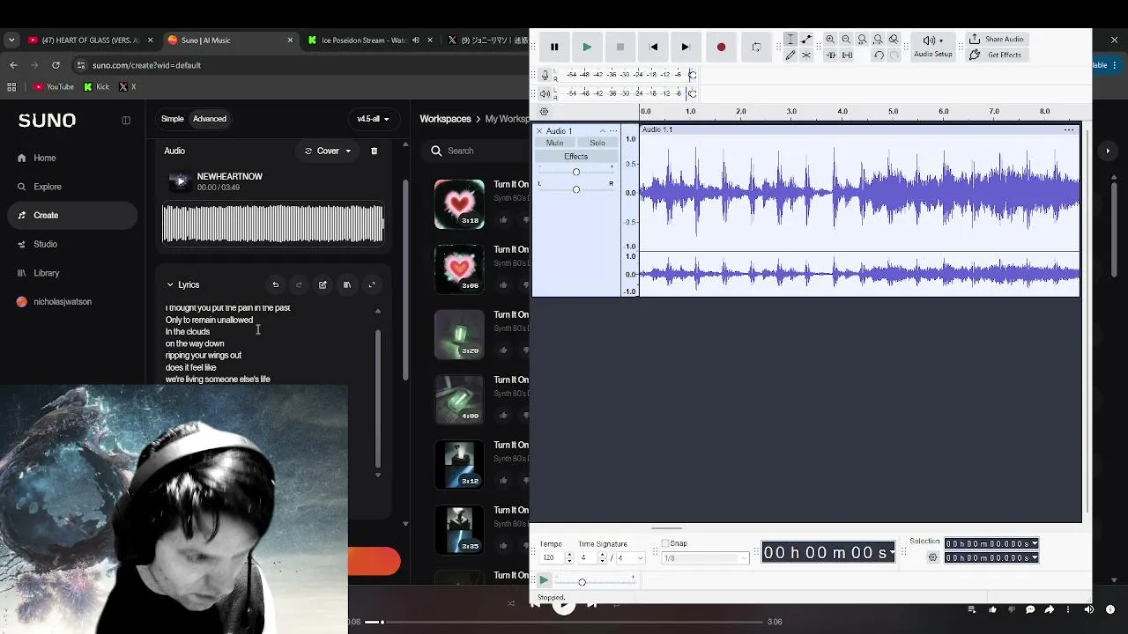Click the Lyrics undo icon
Screen dimensions: 1128x634
point(276,284)
